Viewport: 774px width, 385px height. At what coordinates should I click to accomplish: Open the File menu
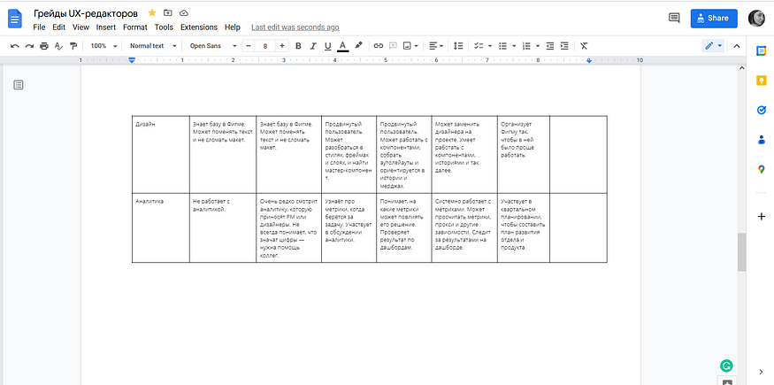39,27
